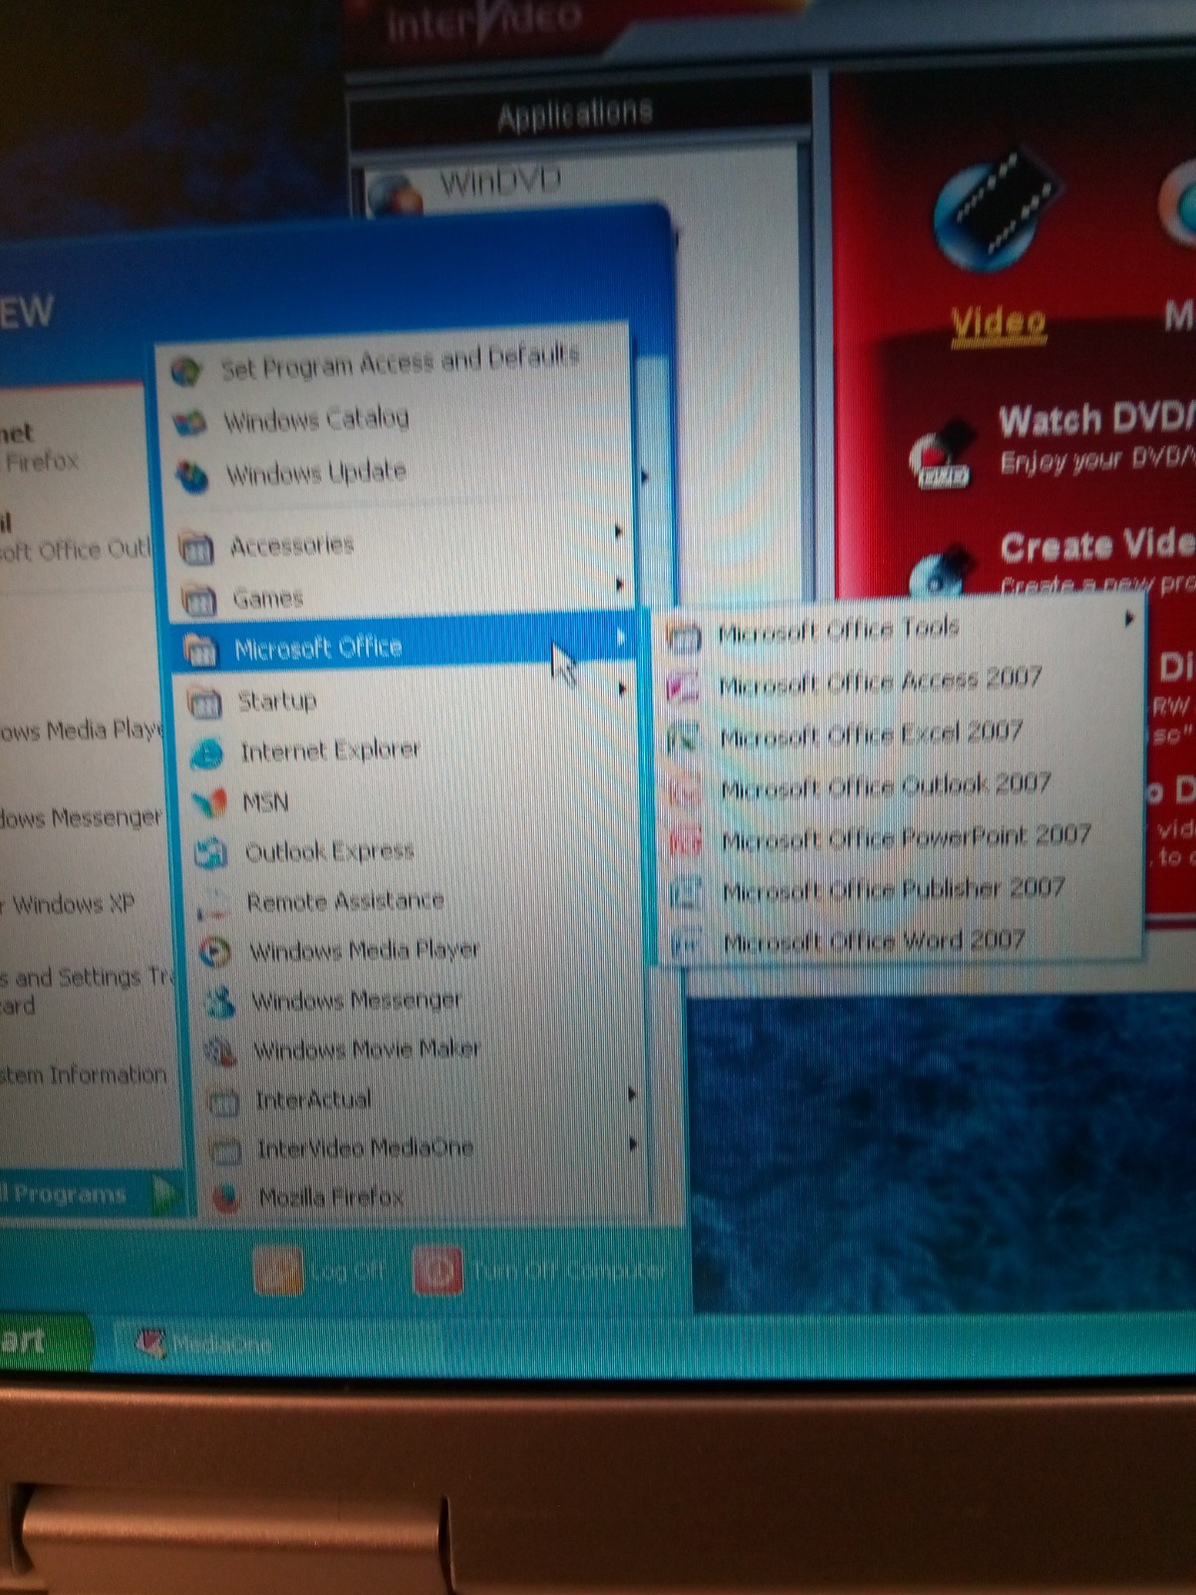Expand the InterActual submenu arrow

pyautogui.click(x=631, y=1096)
